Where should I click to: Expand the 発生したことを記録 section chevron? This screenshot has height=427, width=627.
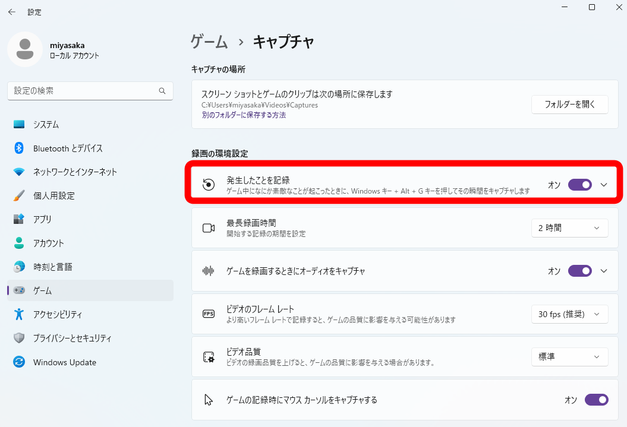pyautogui.click(x=604, y=185)
